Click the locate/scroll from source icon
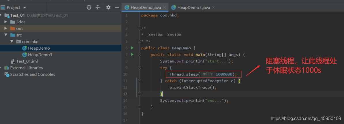Image resolution: width=344 pixels, height=124 pixels. (x=89, y=7)
